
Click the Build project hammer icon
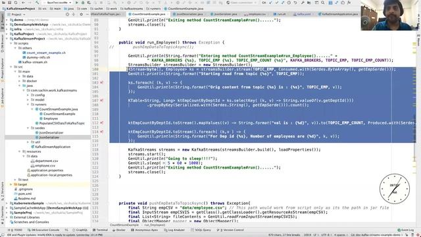37,3
